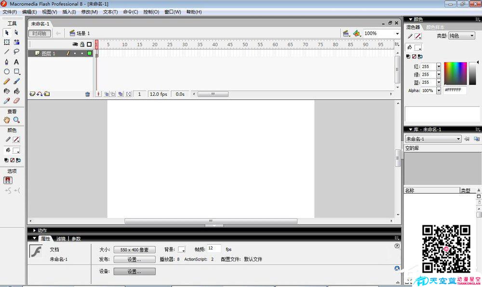Toggle Onion Skin button in timeline

point(107,94)
